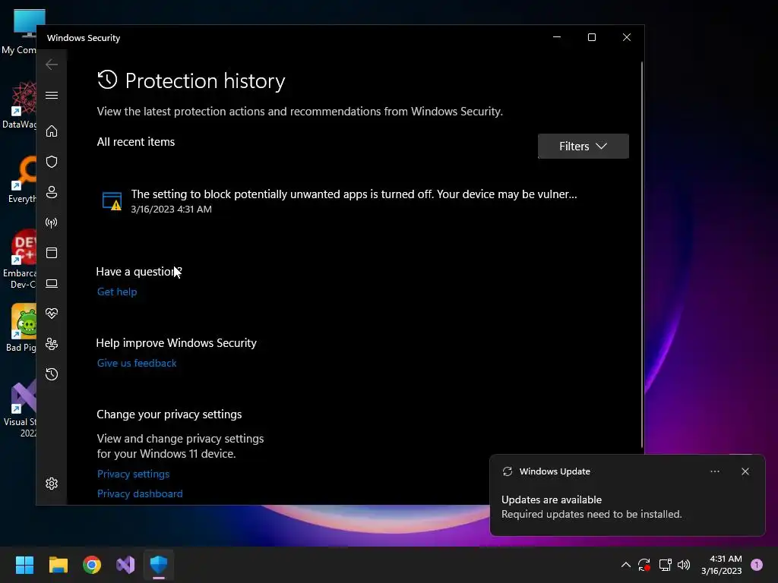
Task: Open App & browser control icon
Action: click(x=52, y=253)
